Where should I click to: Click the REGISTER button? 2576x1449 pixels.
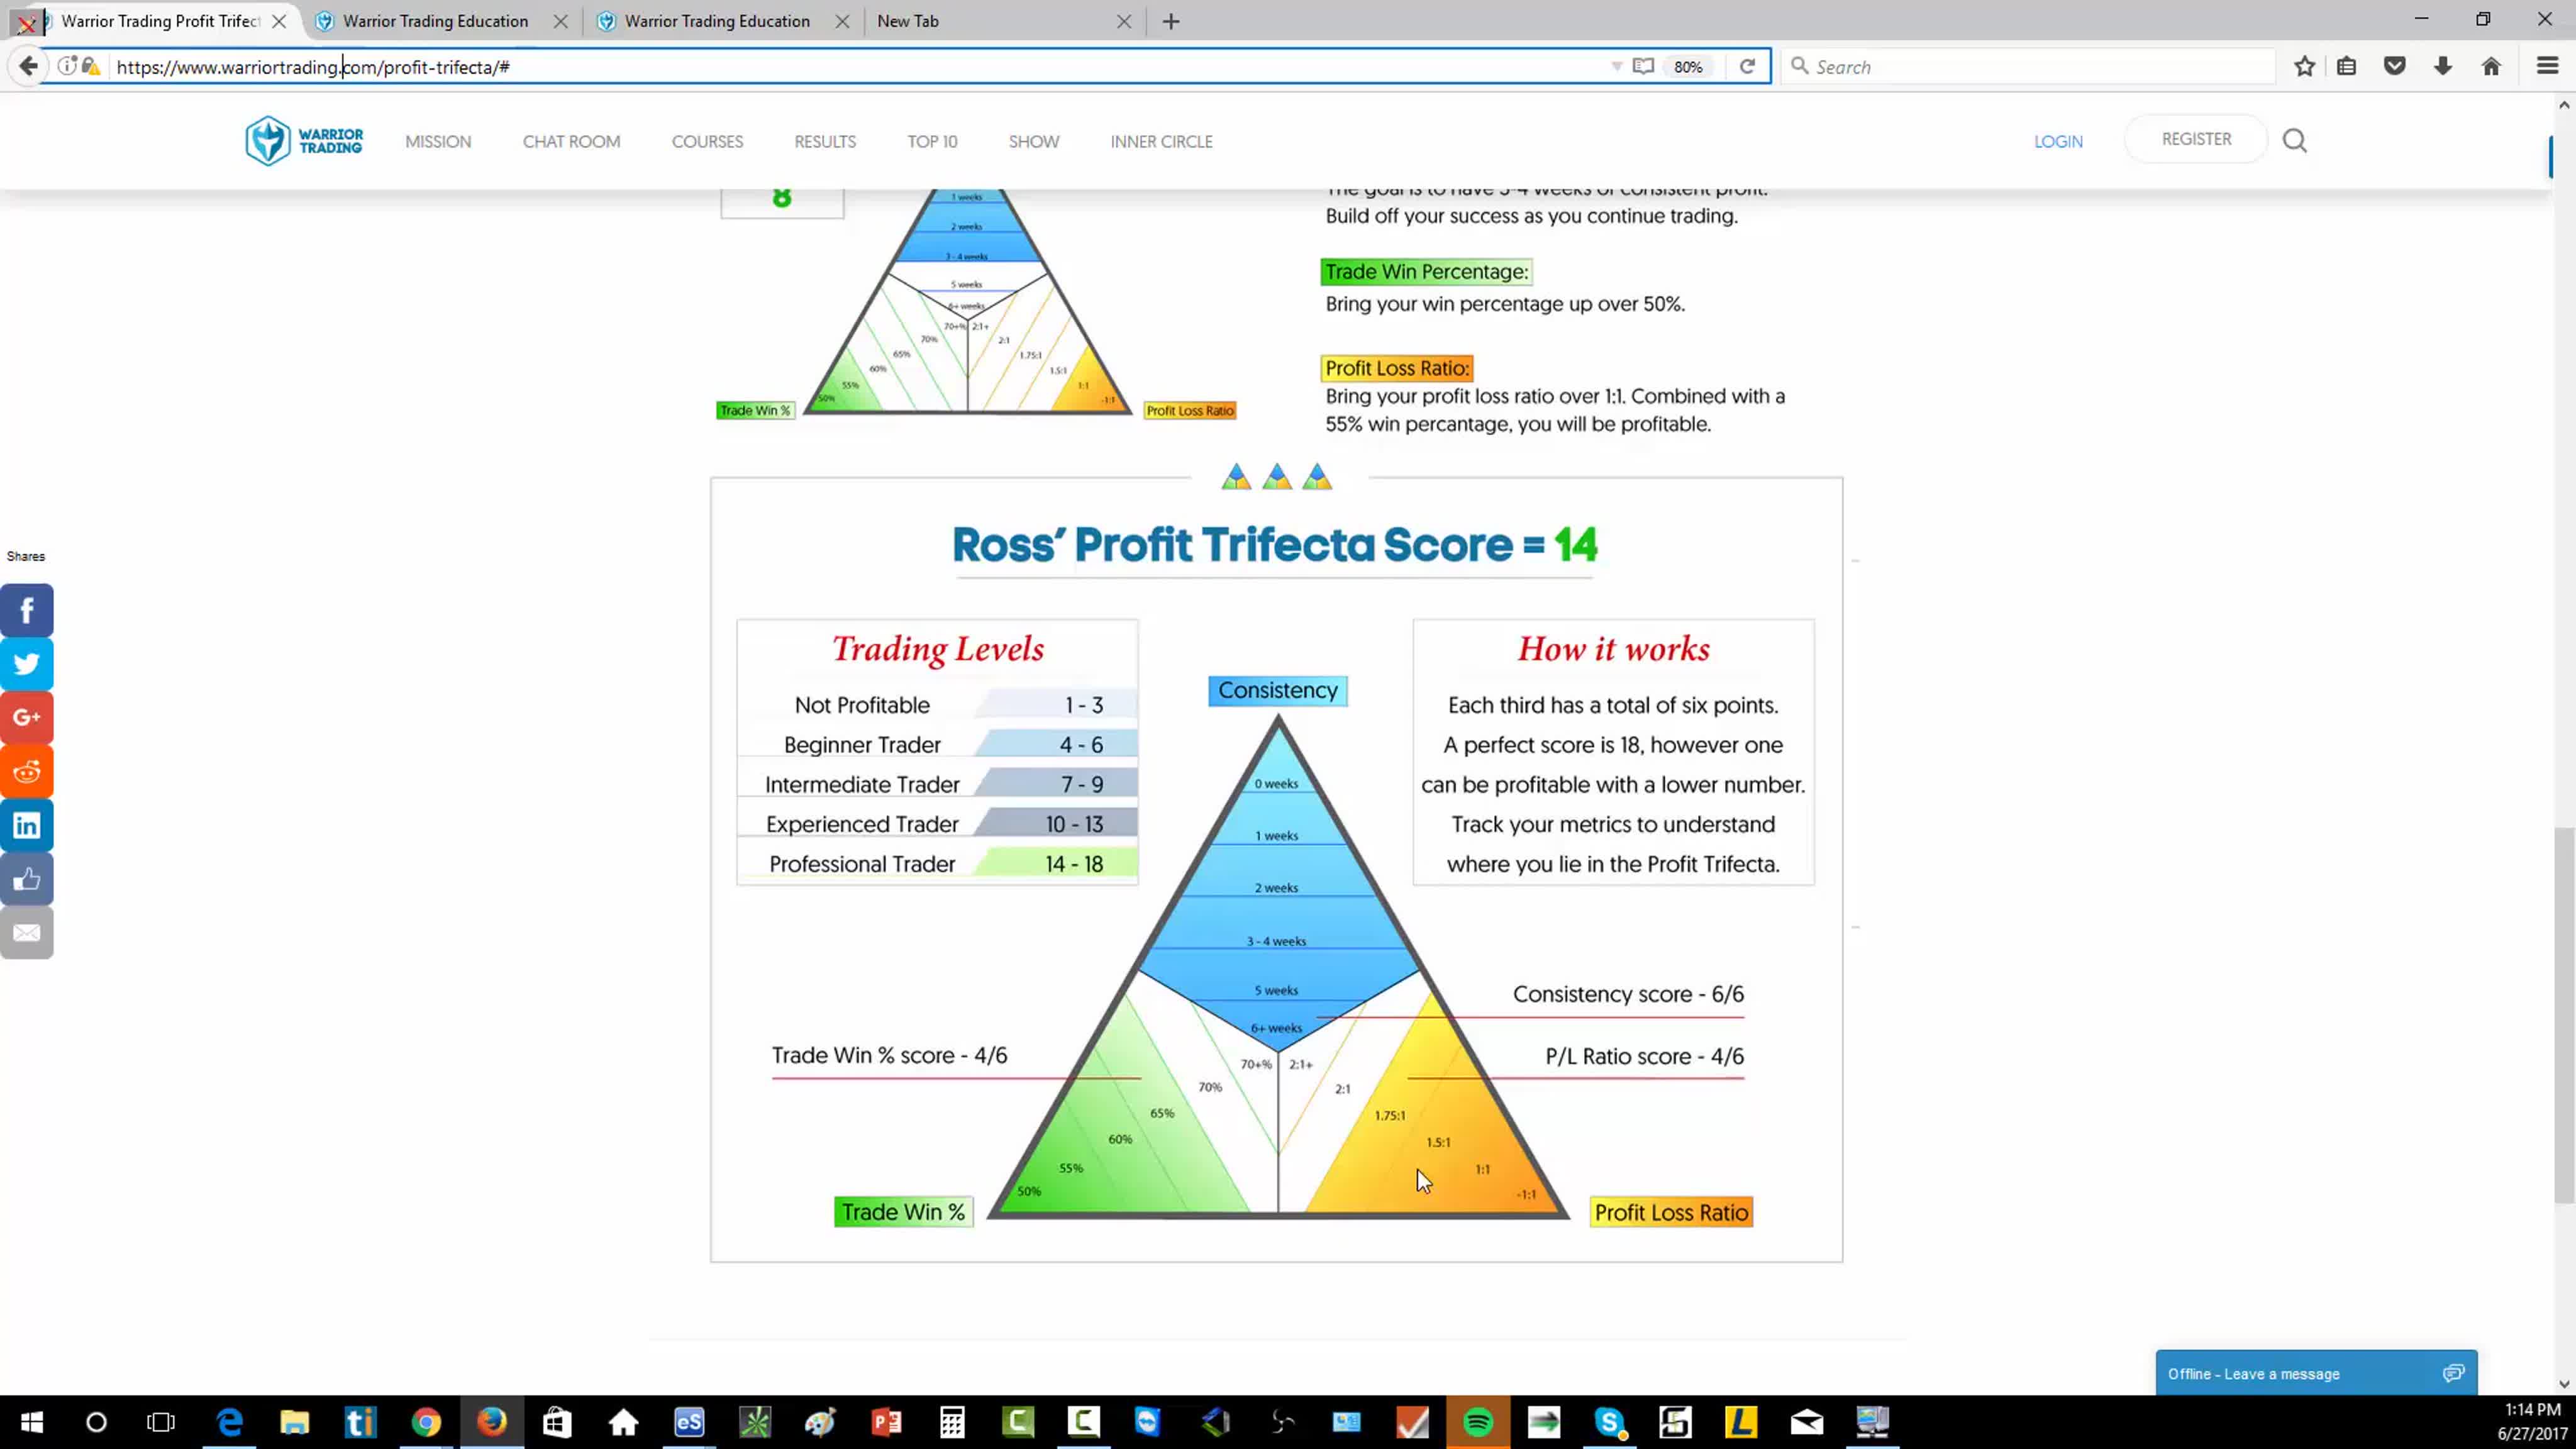2196,139
